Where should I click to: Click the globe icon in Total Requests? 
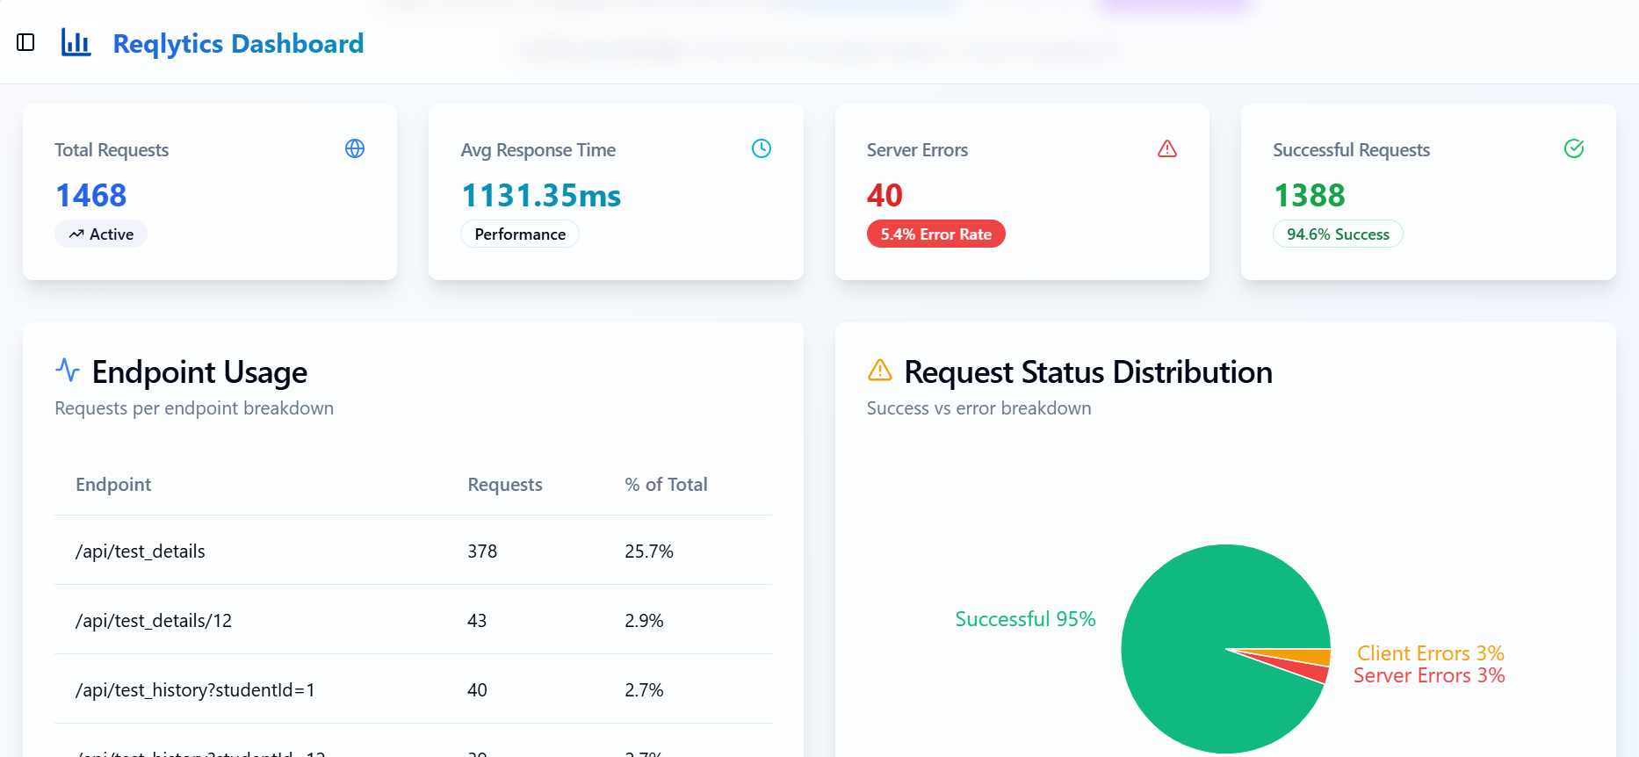[355, 148]
